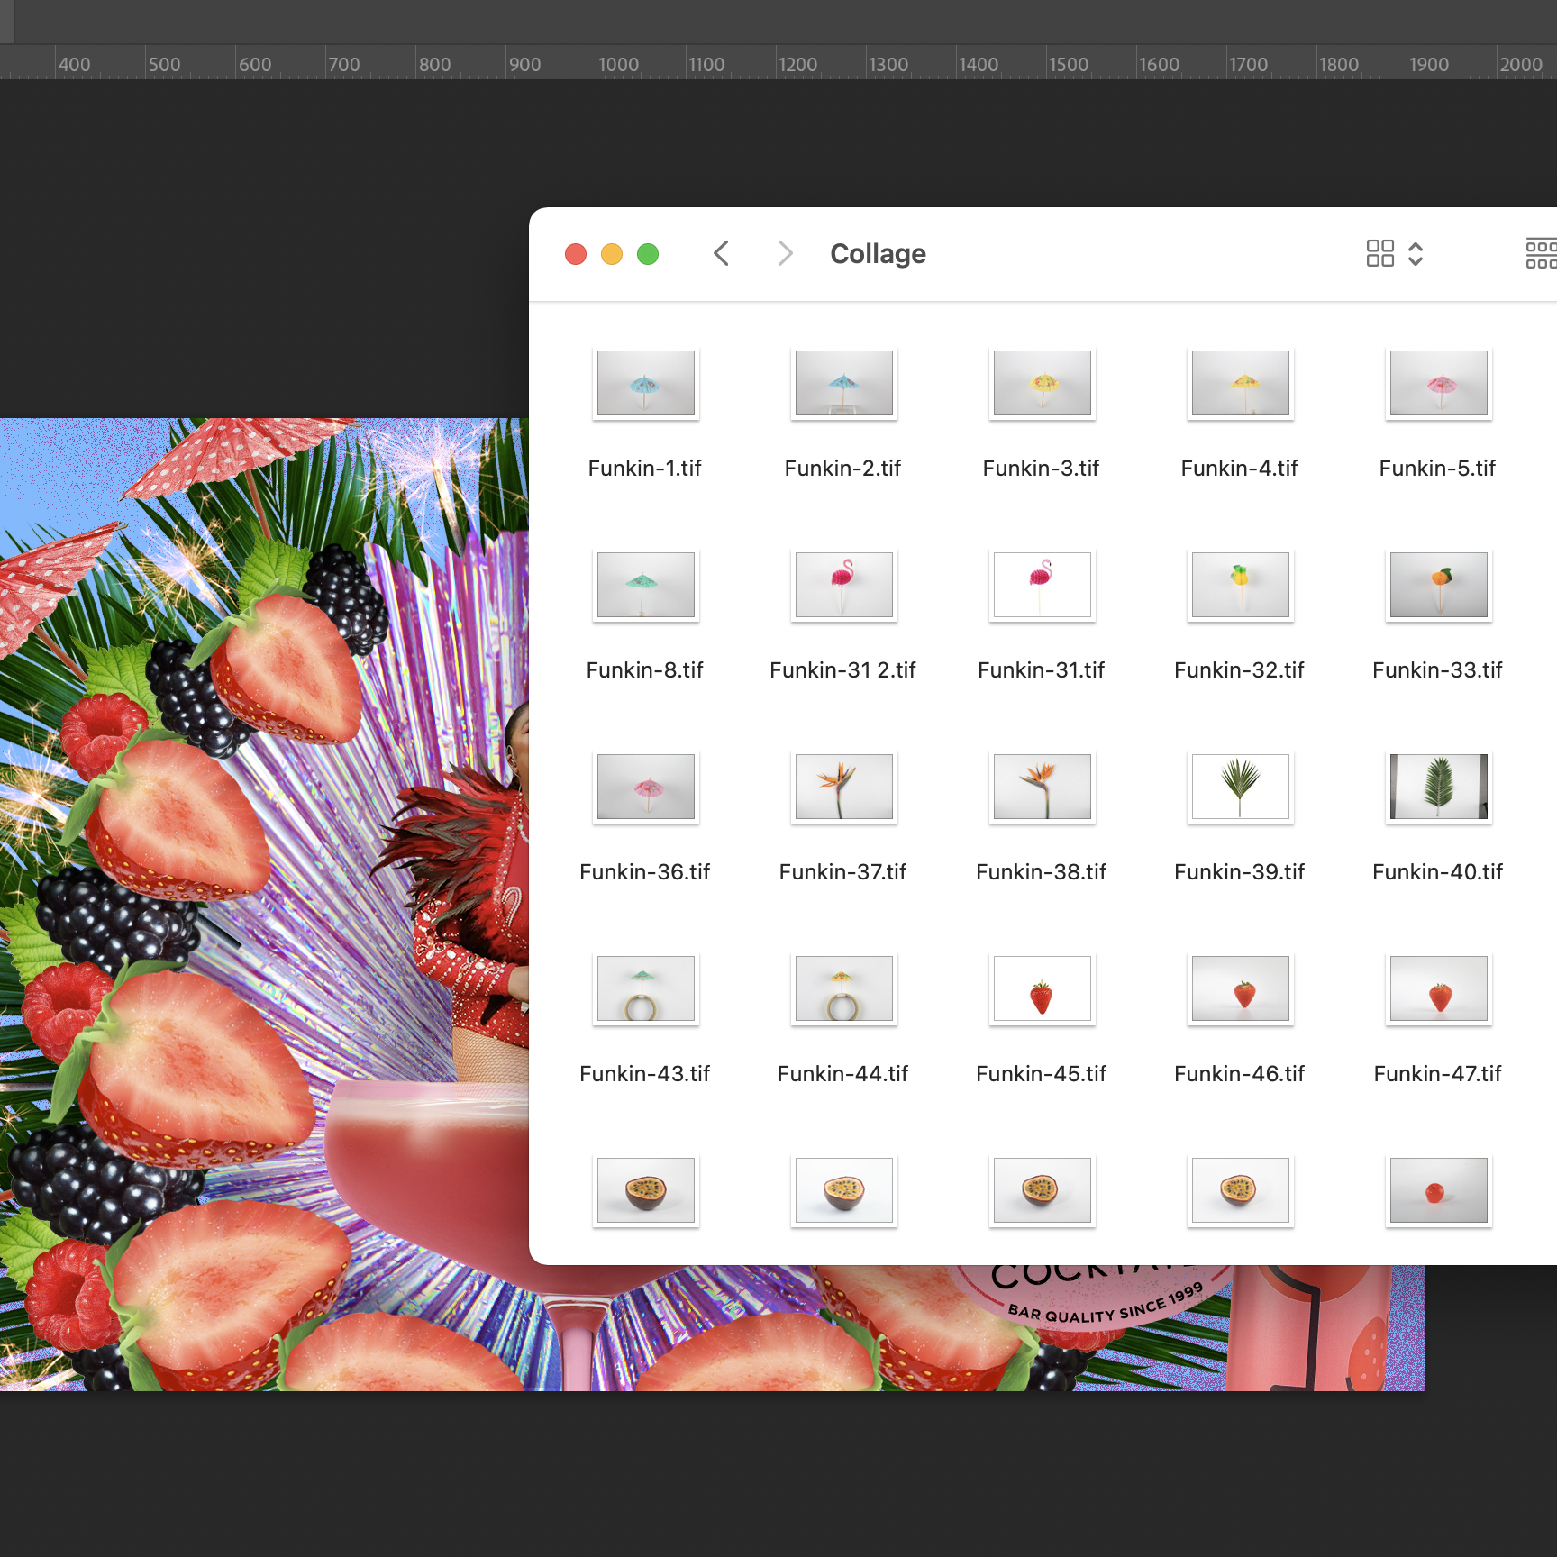
Task: Click the Funkin-37.tif file name
Action: (843, 872)
